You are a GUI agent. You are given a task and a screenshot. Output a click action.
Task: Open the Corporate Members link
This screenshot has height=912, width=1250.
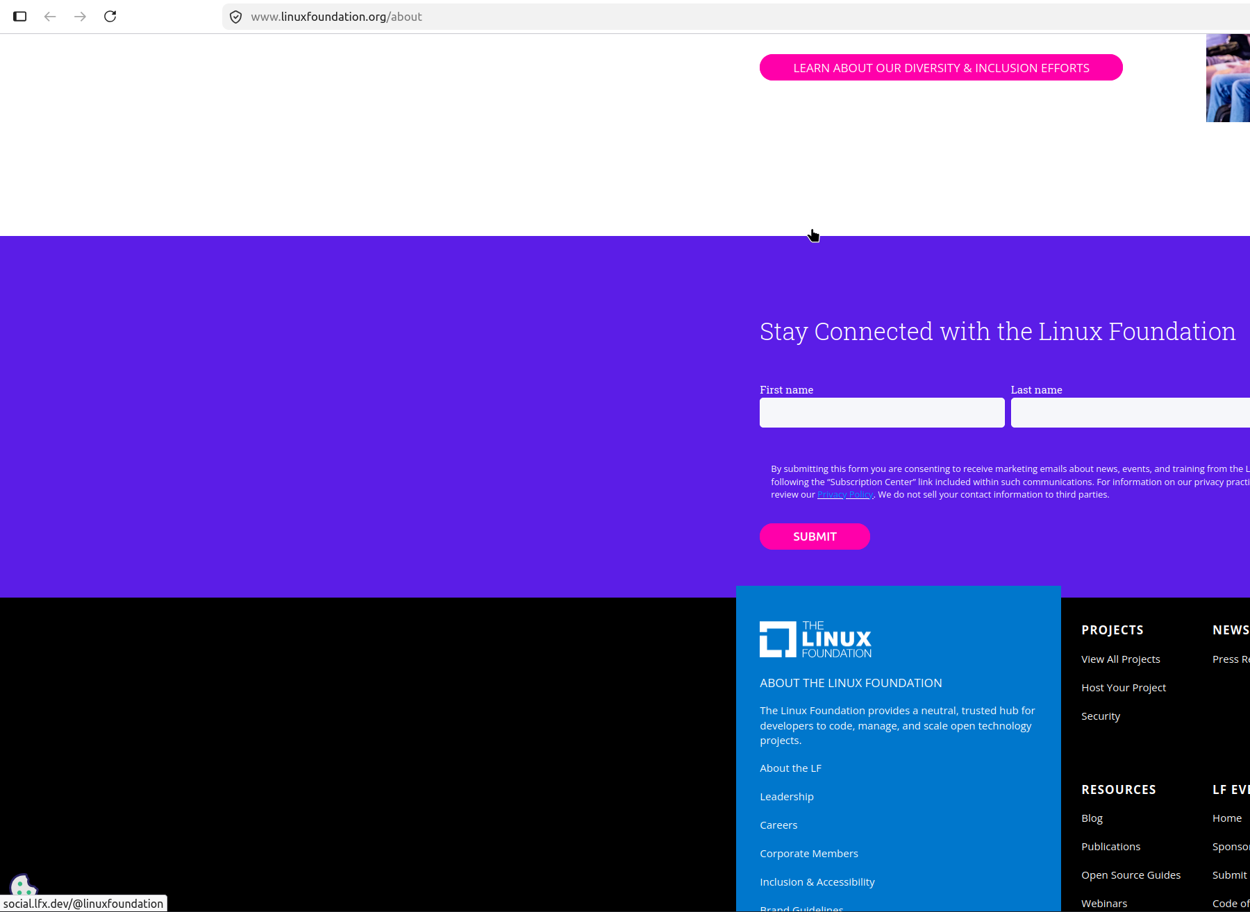[x=809, y=854]
